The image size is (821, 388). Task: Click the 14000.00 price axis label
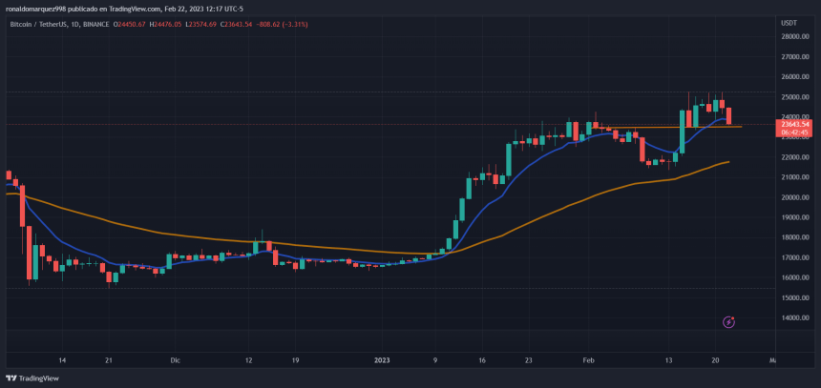pos(795,317)
